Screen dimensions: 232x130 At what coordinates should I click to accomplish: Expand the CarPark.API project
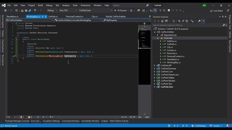[155, 66]
